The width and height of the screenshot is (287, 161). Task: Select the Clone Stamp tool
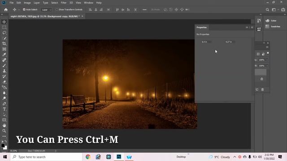click(x=4, y=71)
